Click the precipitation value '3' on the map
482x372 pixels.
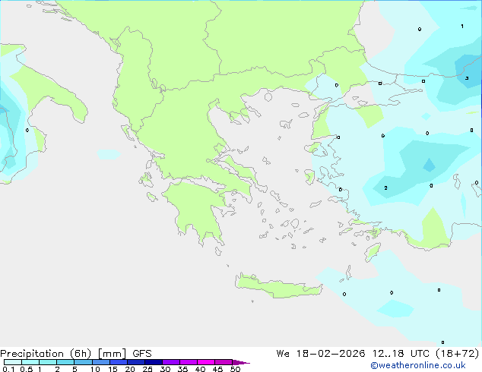[467, 78]
